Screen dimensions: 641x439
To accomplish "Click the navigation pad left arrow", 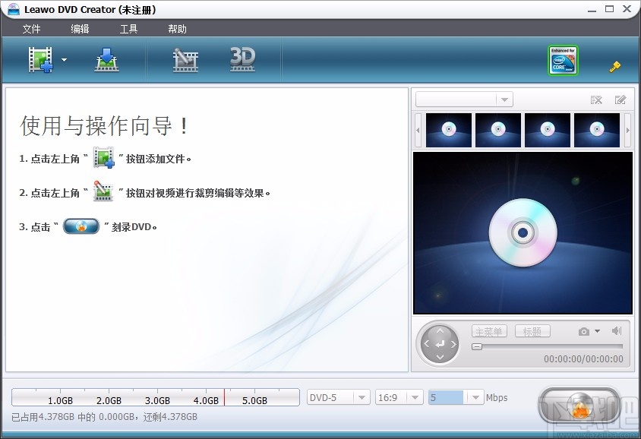I will pyautogui.click(x=426, y=344).
